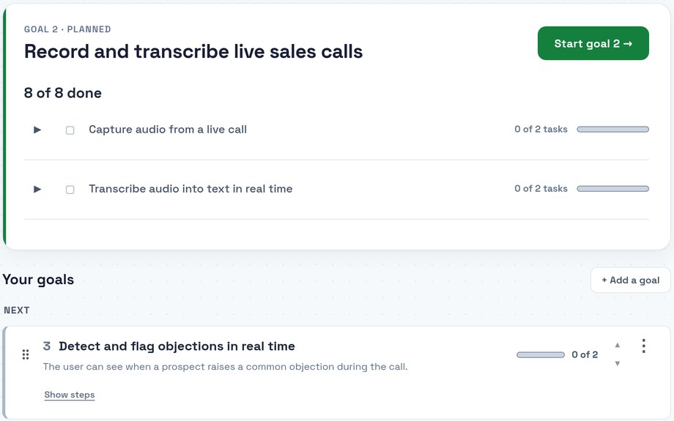Click the goal 3 progress bar
The image size is (674, 421).
541,355
